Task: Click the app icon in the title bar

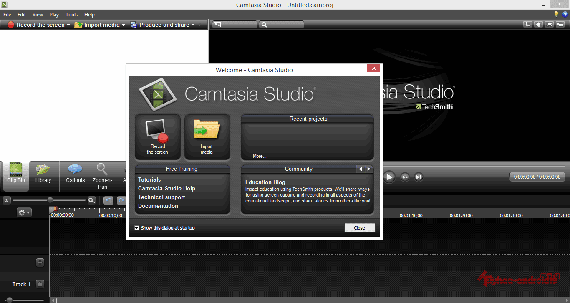Action: point(5,5)
